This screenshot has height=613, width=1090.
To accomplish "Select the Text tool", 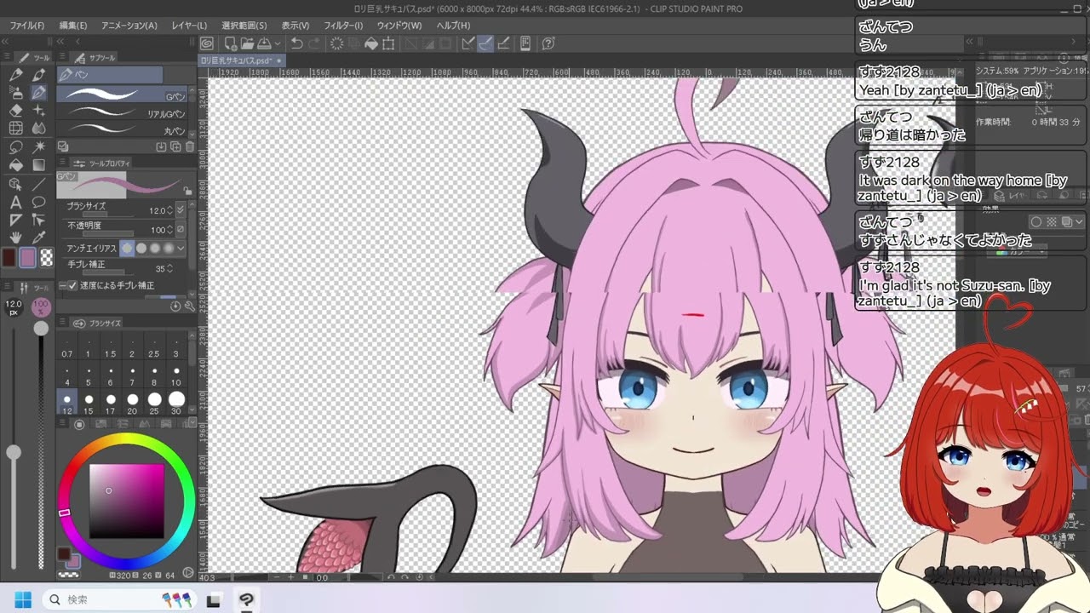I will 15,202.
